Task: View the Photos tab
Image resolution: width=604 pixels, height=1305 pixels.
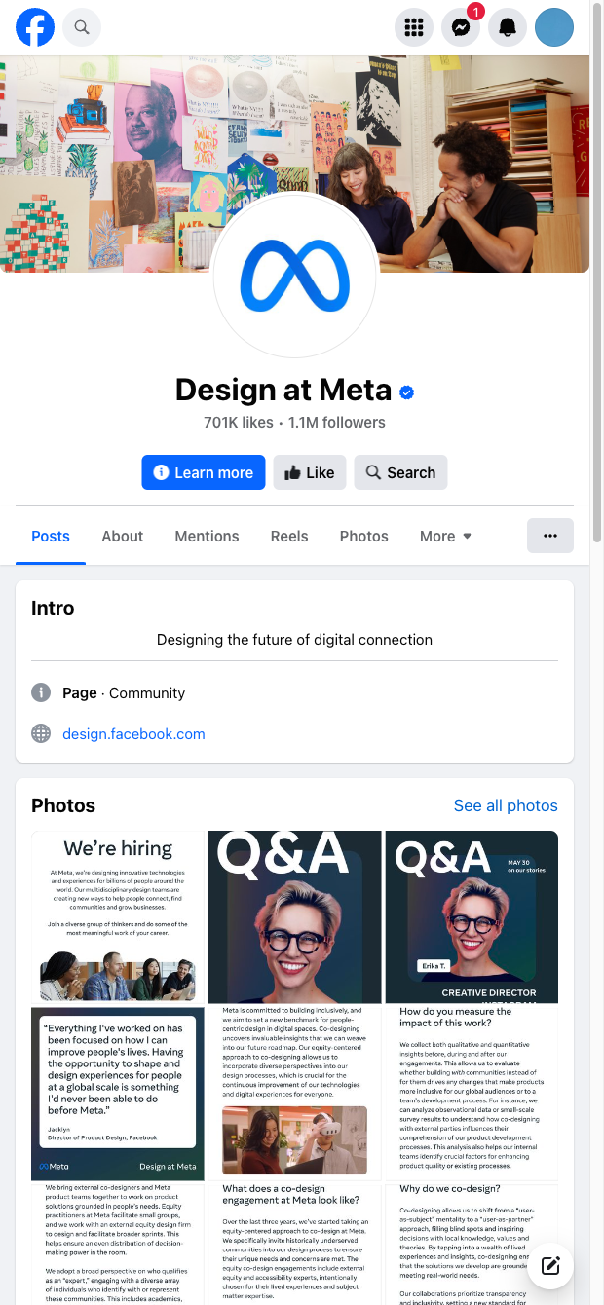Action: [363, 536]
